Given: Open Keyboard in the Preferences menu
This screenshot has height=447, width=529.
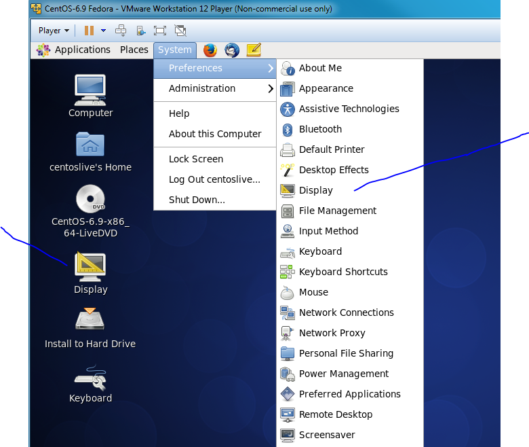Looking at the screenshot, I should (x=350, y=251).
